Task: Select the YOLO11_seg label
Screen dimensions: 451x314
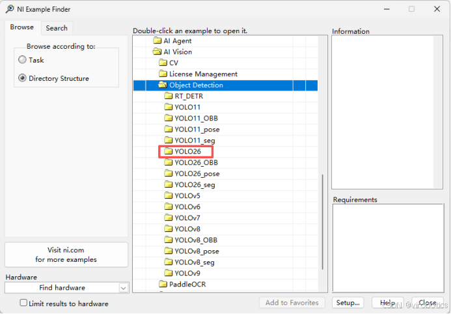Action: (x=195, y=141)
